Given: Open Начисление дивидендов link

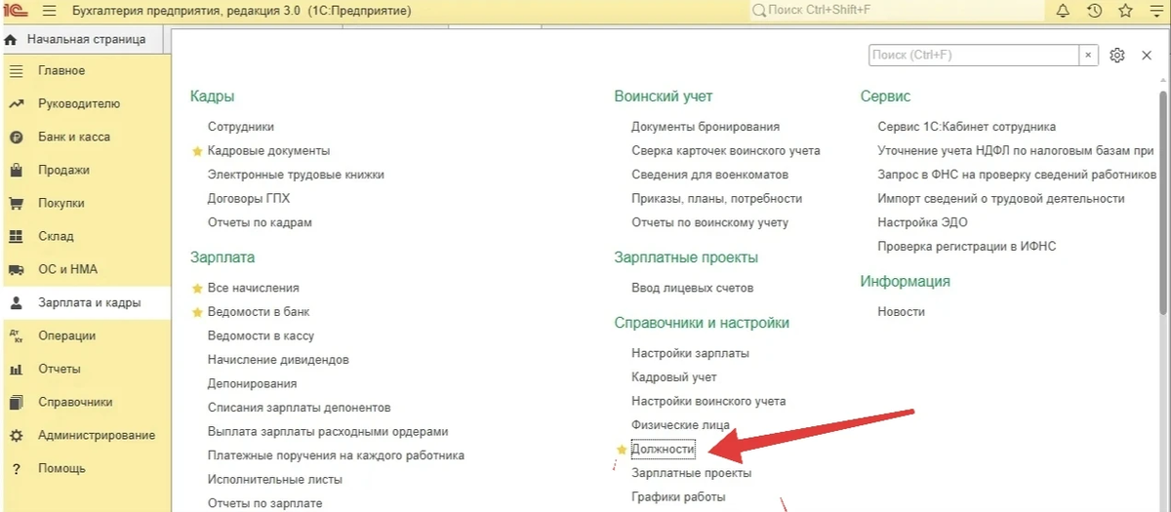Looking at the screenshot, I should click(x=278, y=360).
